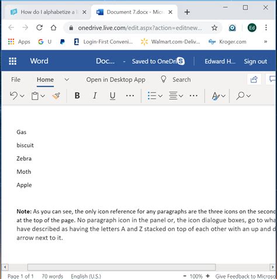Open the Paste options dropdown arrow
Image resolution: width=277 pixels, height=279 pixels.
coord(43,96)
